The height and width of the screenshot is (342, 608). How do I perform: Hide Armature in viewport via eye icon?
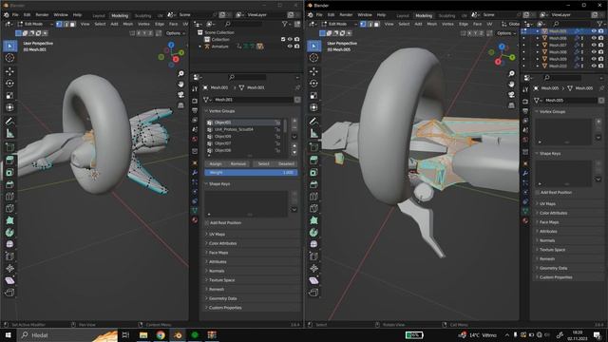coord(290,47)
